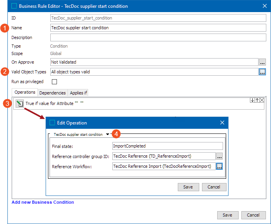Save the Edit Operation dialog
This screenshot has height=224, width=271.
[x=188, y=187]
